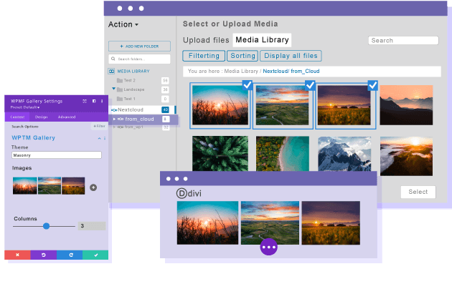Redo with the blue arrow button
Viewport: 452px width, 284px height.
tap(70, 255)
